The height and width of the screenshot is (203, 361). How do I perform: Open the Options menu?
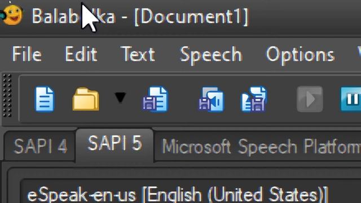(300, 55)
